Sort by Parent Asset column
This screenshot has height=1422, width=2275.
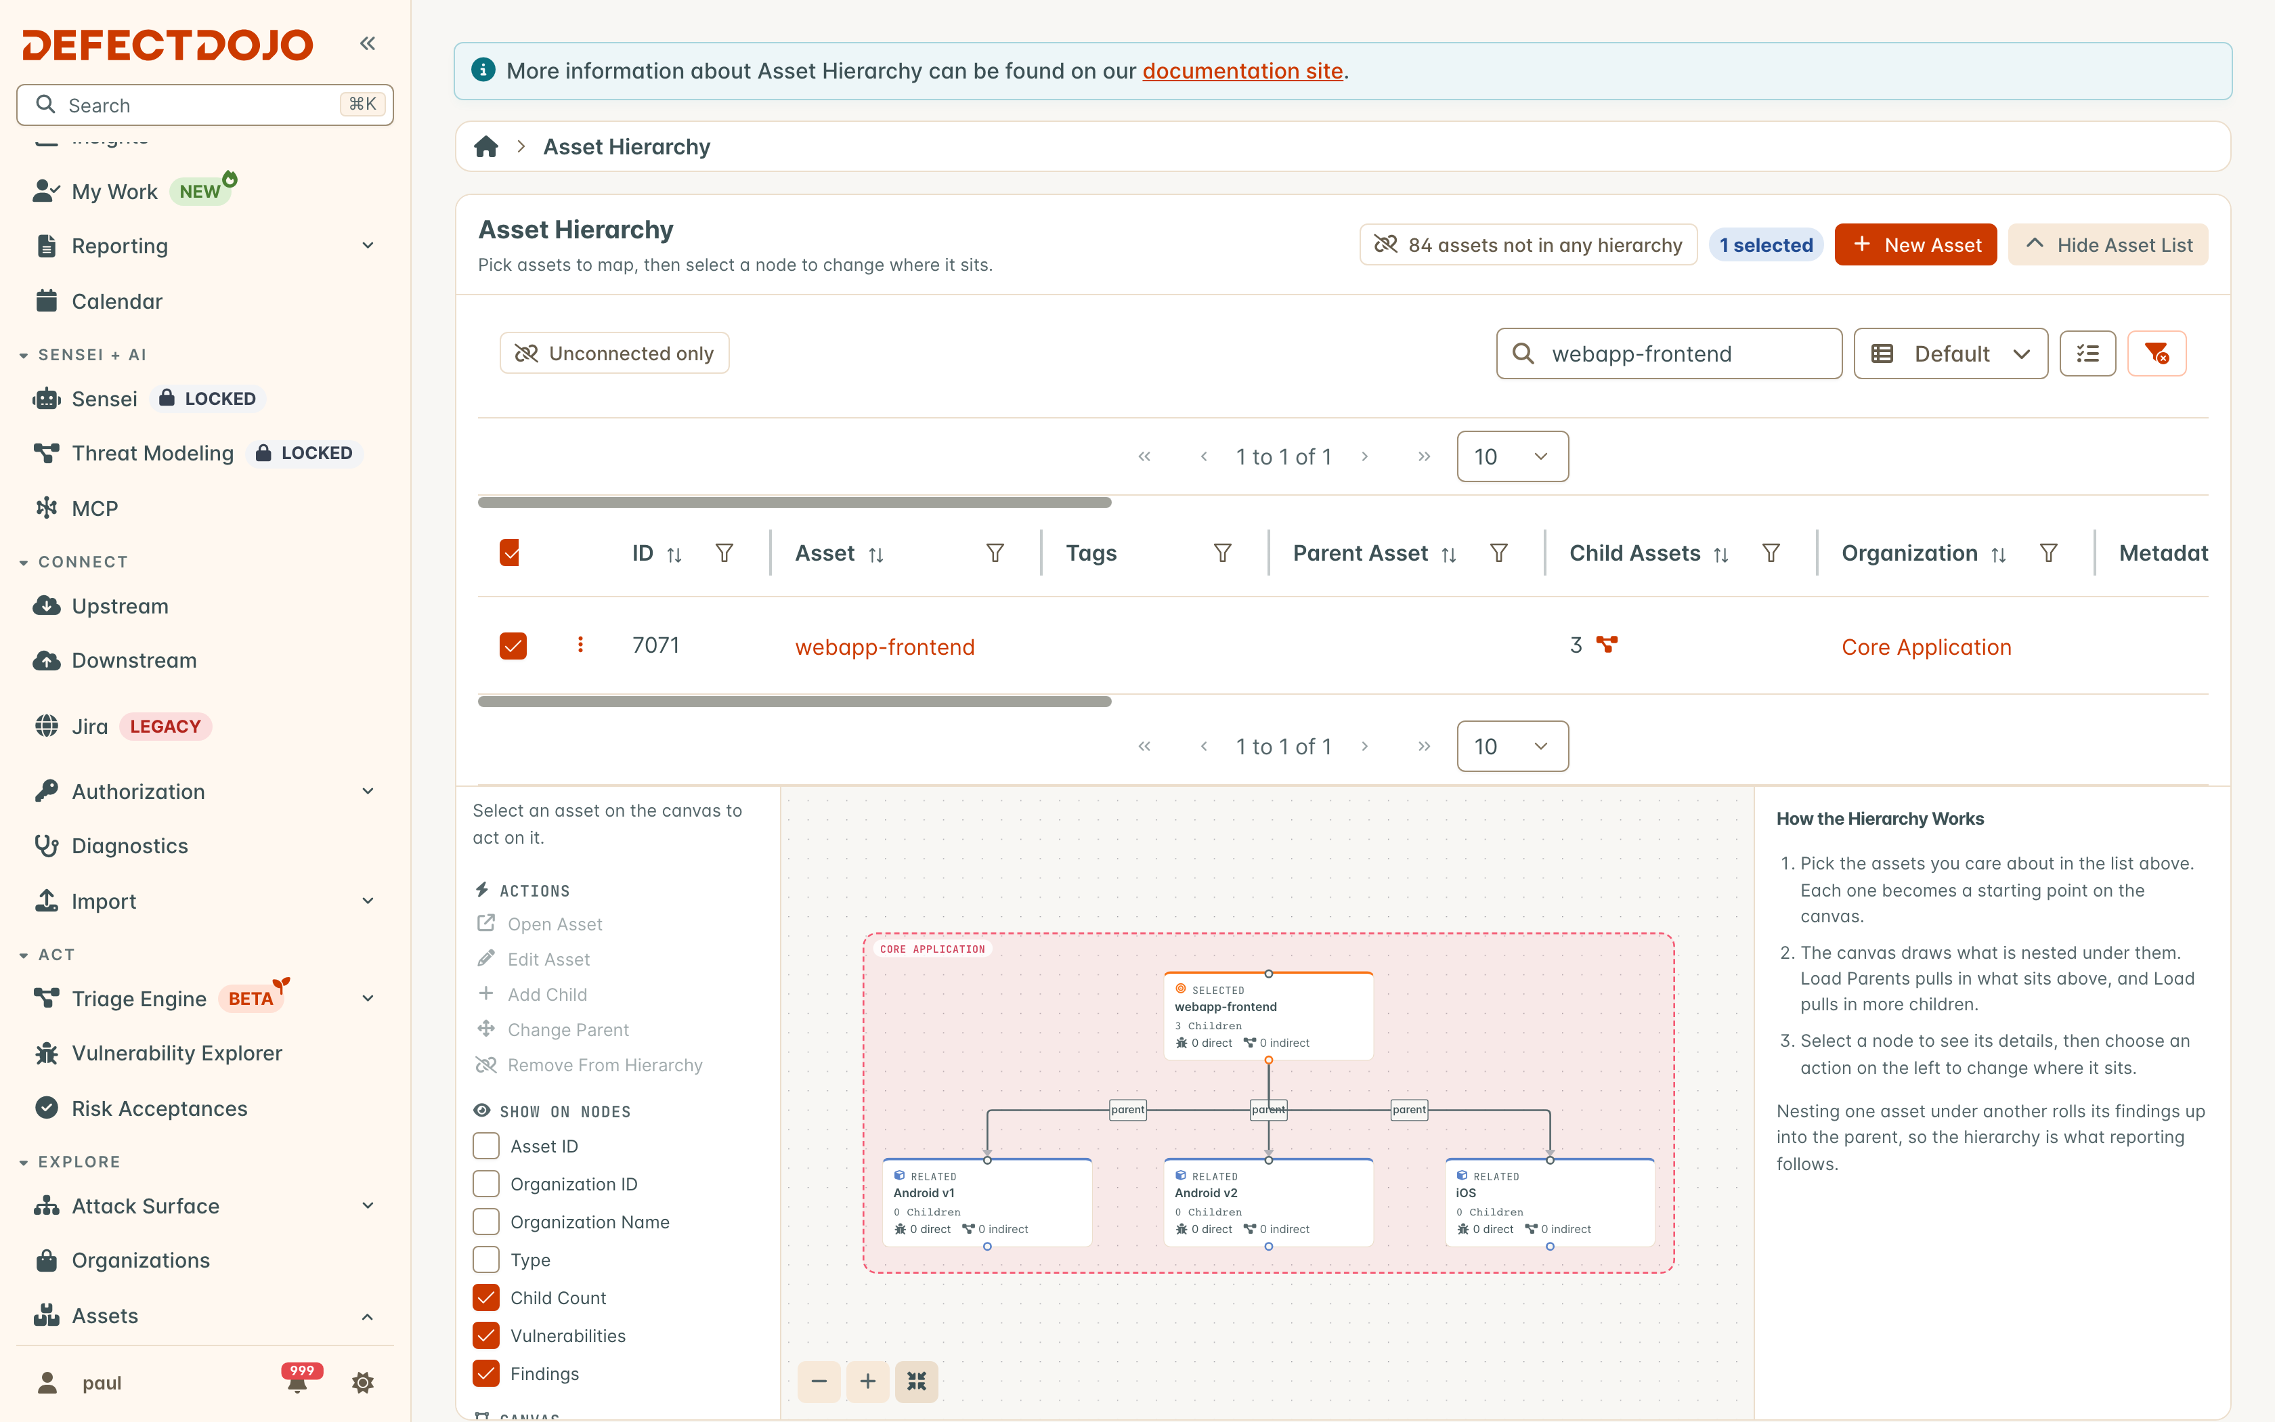[1449, 555]
